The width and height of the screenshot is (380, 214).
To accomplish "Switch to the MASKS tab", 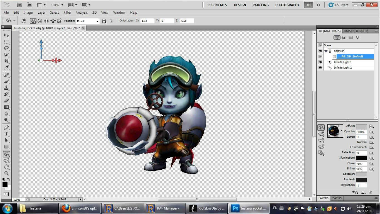I will (x=349, y=31).
